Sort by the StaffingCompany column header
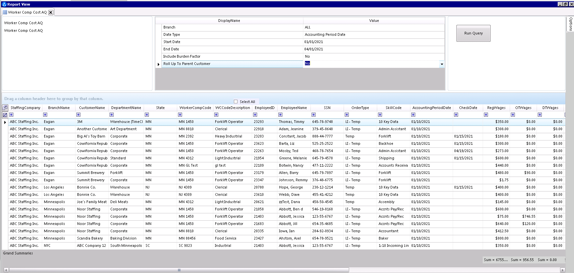Image resolution: width=574 pixels, height=273 pixels. click(x=25, y=108)
